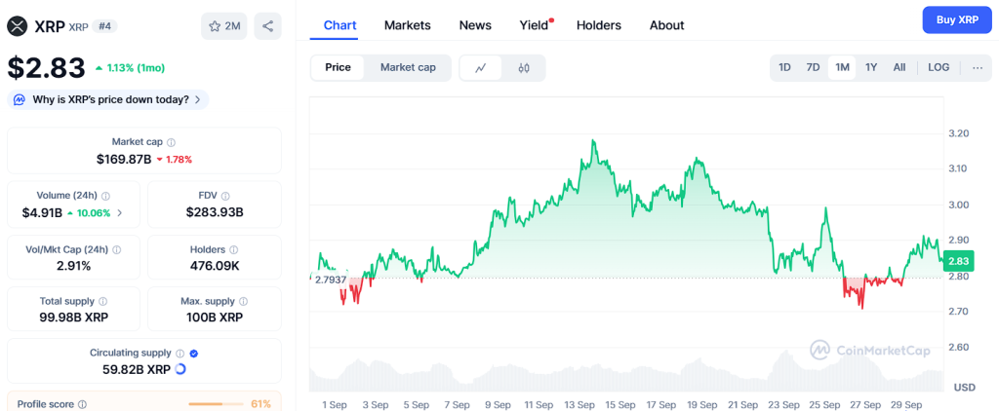Click the Profile score info icon

82,404
